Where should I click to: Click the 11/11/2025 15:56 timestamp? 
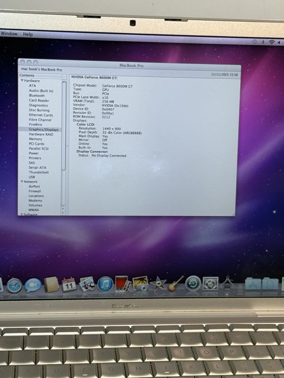click(224, 75)
